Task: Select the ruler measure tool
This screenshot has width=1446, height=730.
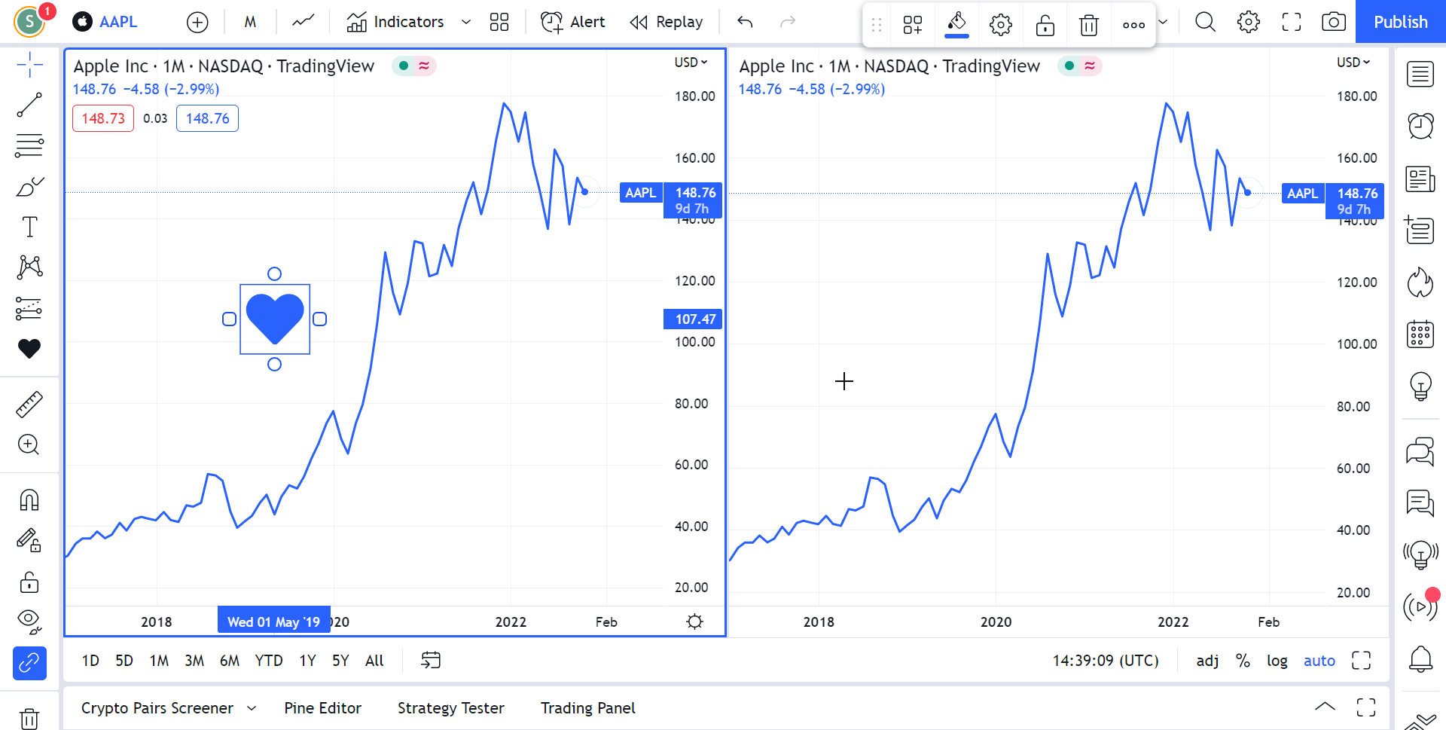Action: [29, 405]
